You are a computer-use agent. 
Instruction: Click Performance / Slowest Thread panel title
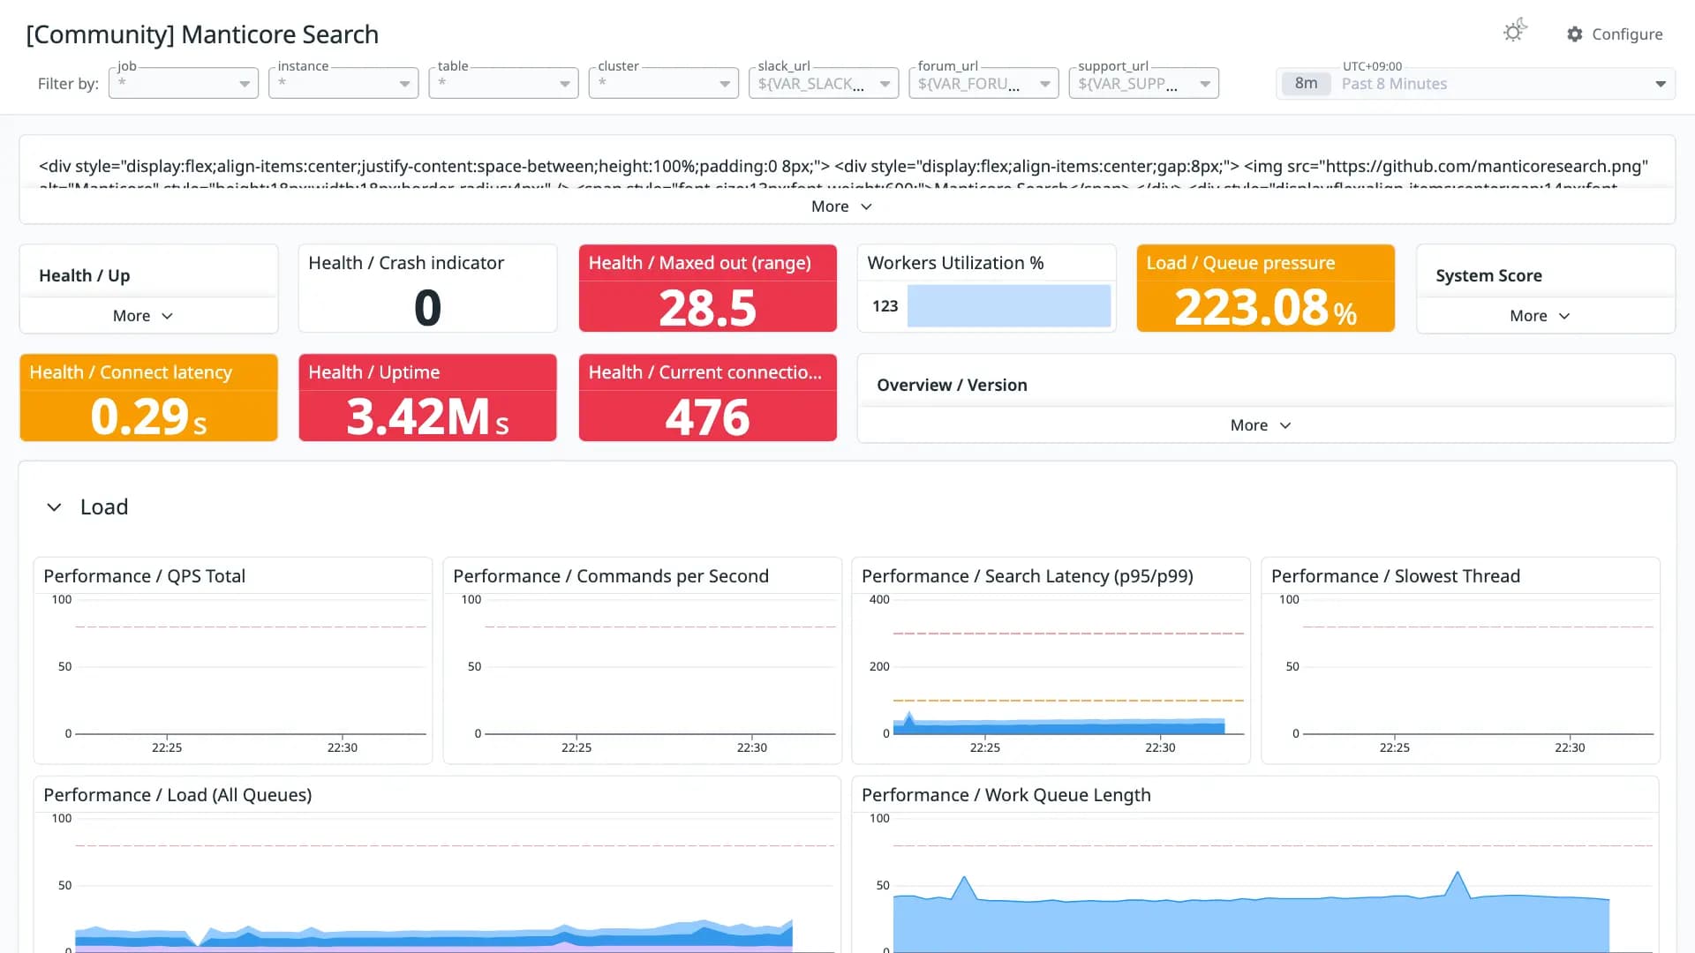(1396, 576)
